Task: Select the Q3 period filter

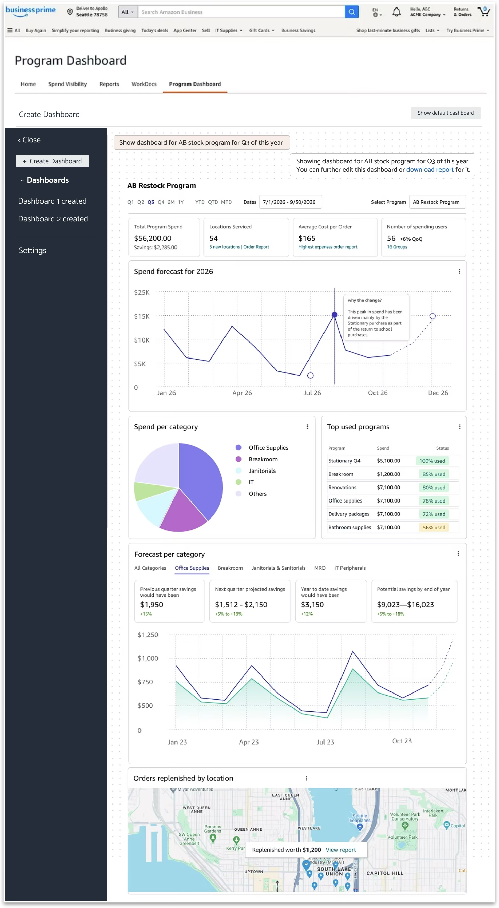Action: coord(151,202)
